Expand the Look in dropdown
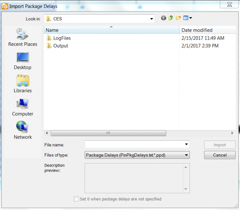This screenshot has height=210, width=240. [x=152, y=19]
